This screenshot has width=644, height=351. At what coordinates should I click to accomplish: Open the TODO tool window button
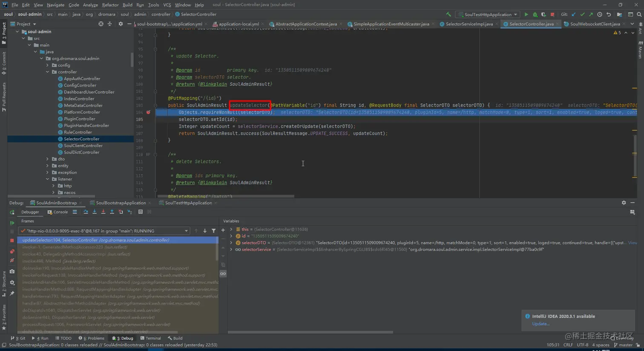(x=63, y=338)
